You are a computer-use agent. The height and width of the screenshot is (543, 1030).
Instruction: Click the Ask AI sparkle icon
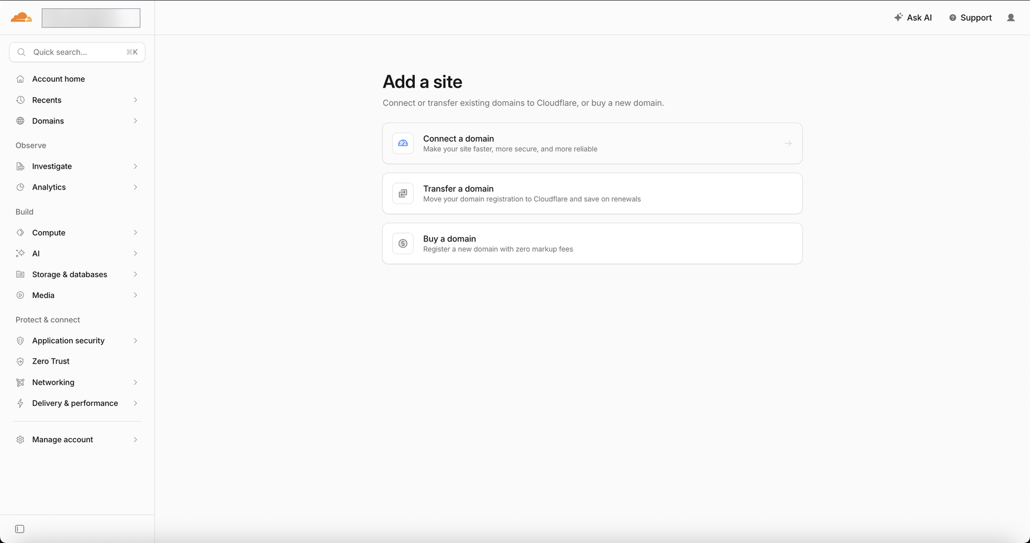tap(898, 17)
